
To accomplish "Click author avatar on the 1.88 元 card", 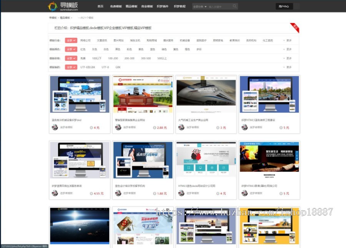I will [118, 193].
